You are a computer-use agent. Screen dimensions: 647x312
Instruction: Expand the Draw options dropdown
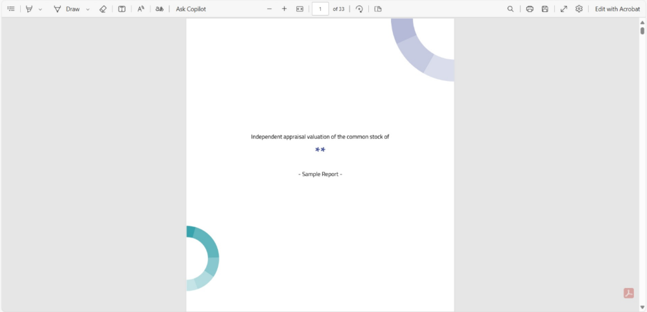[x=88, y=9]
